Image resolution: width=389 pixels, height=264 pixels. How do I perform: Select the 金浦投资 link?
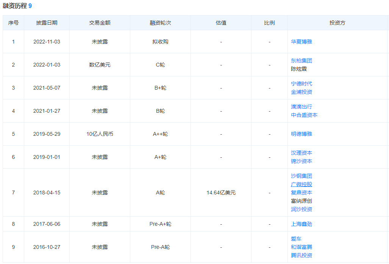point(302,92)
